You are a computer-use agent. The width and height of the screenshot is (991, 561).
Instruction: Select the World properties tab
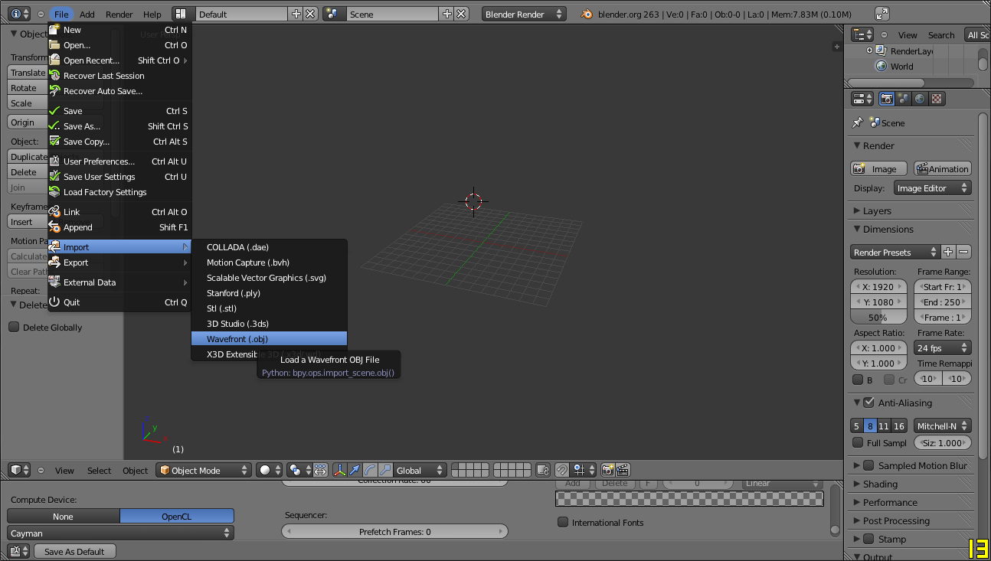coord(921,99)
